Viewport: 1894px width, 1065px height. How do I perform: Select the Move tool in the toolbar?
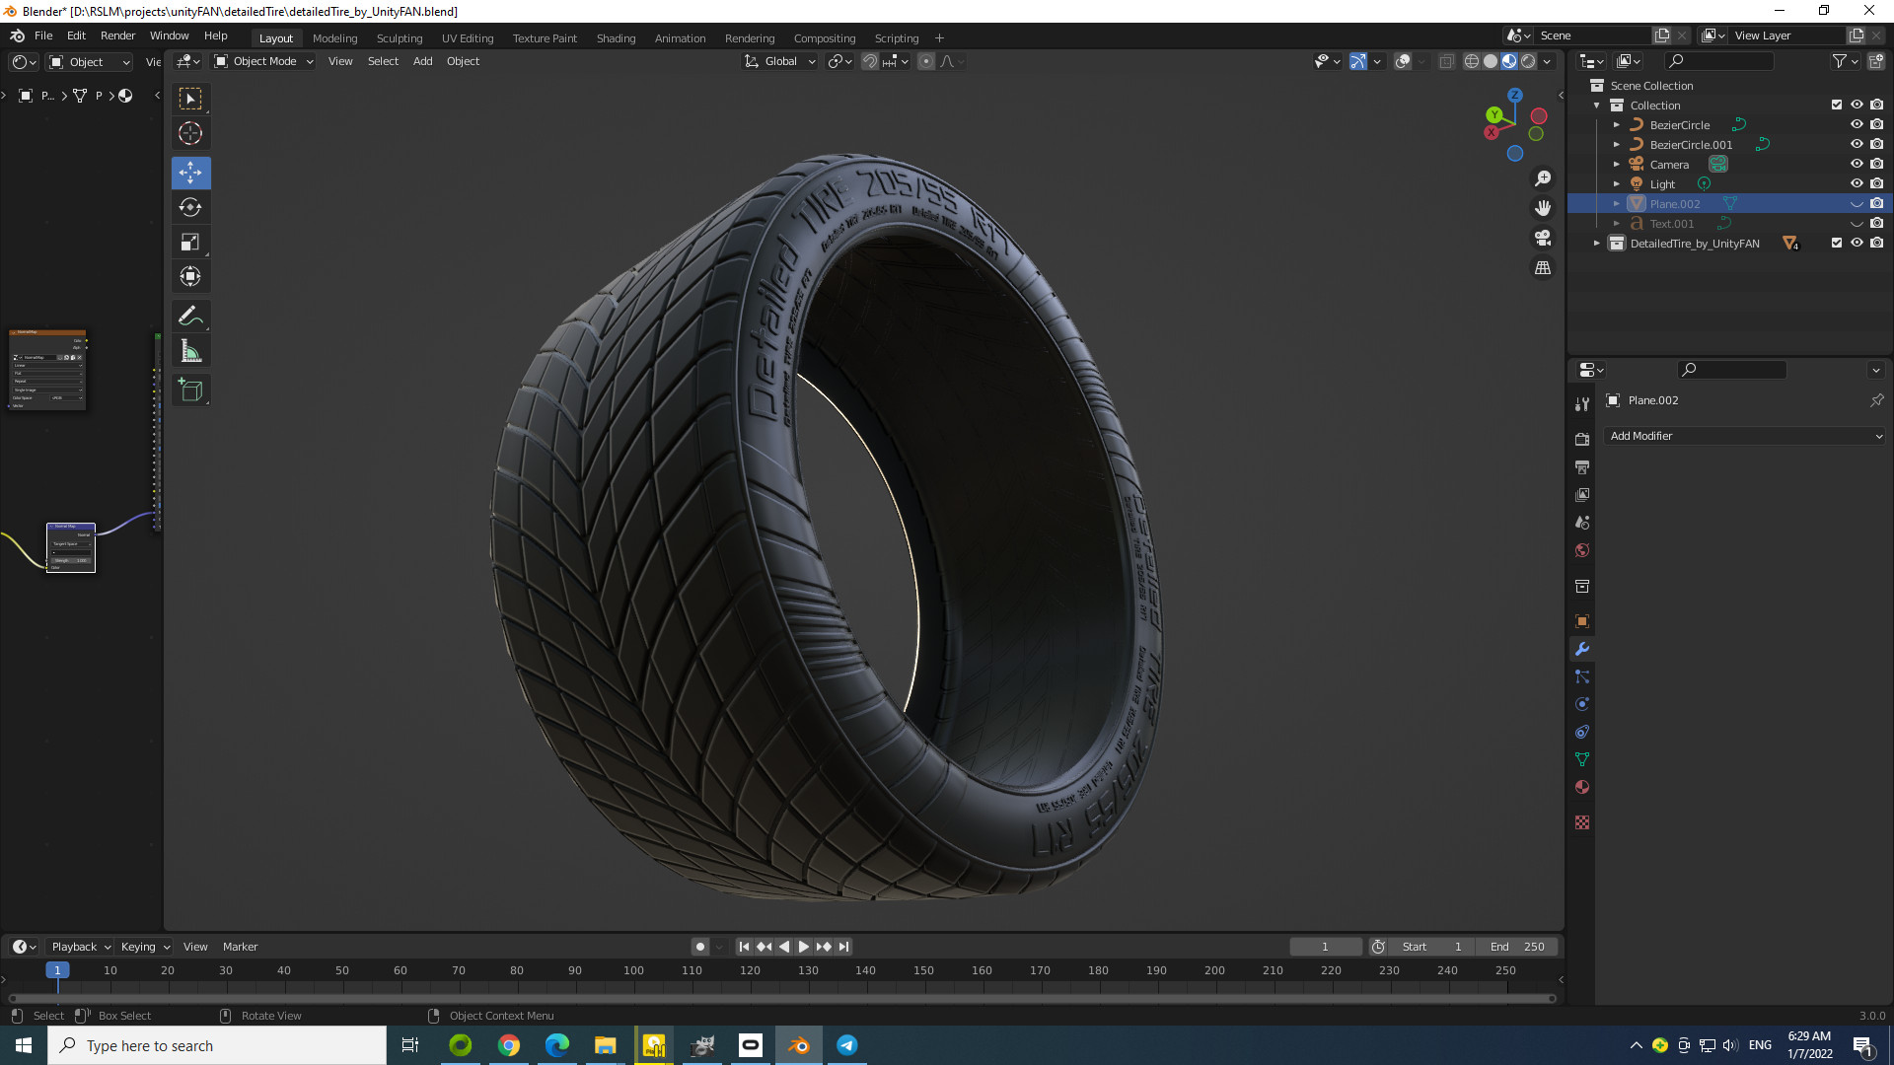[x=190, y=173]
